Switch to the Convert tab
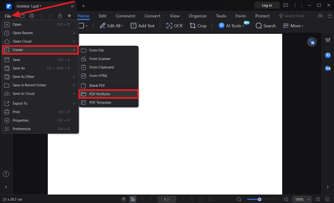 click(152, 16)
